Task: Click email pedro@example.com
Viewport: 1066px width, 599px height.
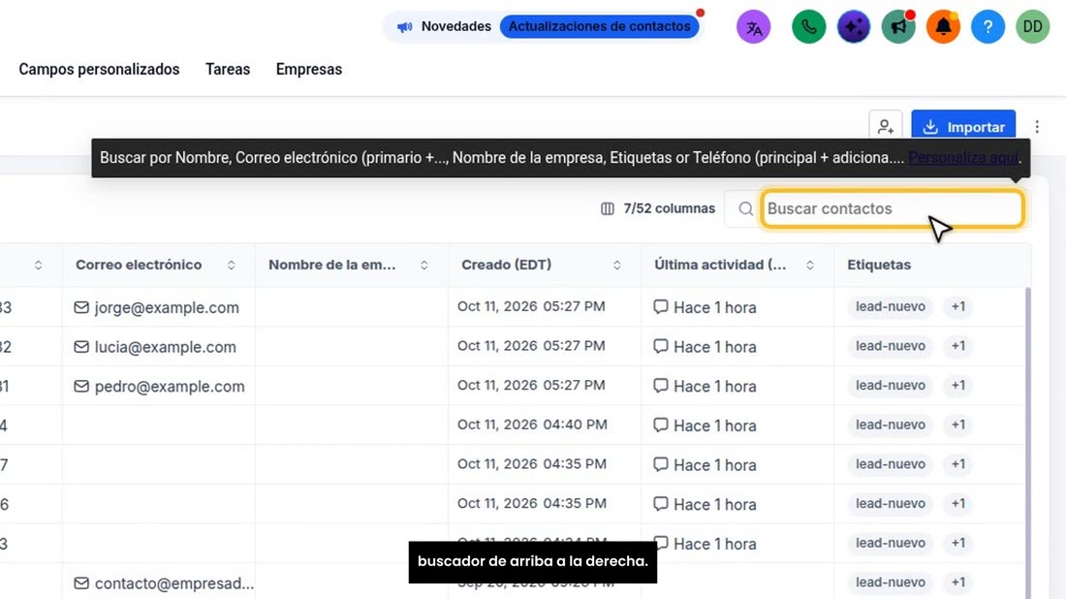Action: [x=170, y=386]
